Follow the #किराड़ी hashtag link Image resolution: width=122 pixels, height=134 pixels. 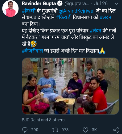(x=64, y=18)
